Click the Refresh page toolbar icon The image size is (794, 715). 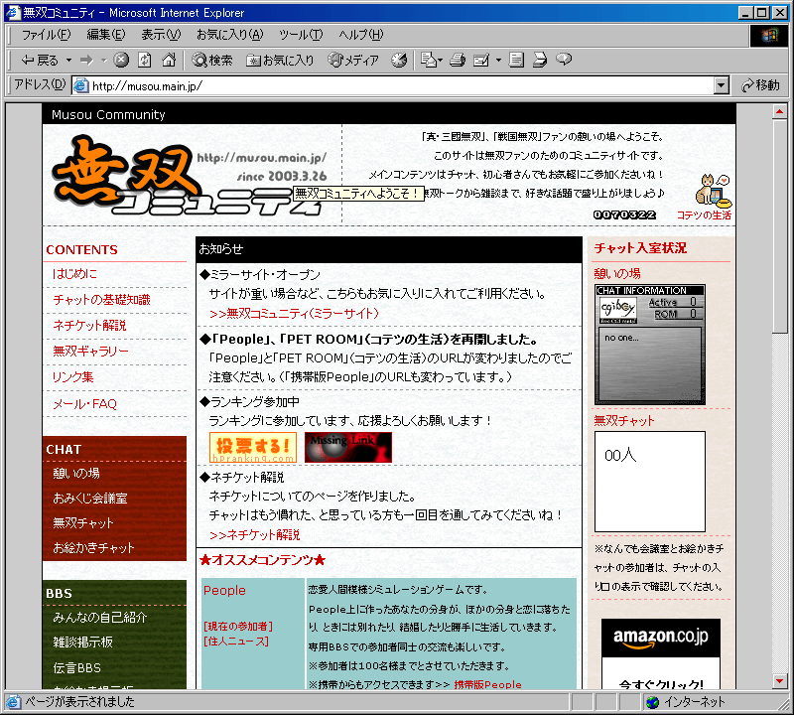tap(145, 60)
